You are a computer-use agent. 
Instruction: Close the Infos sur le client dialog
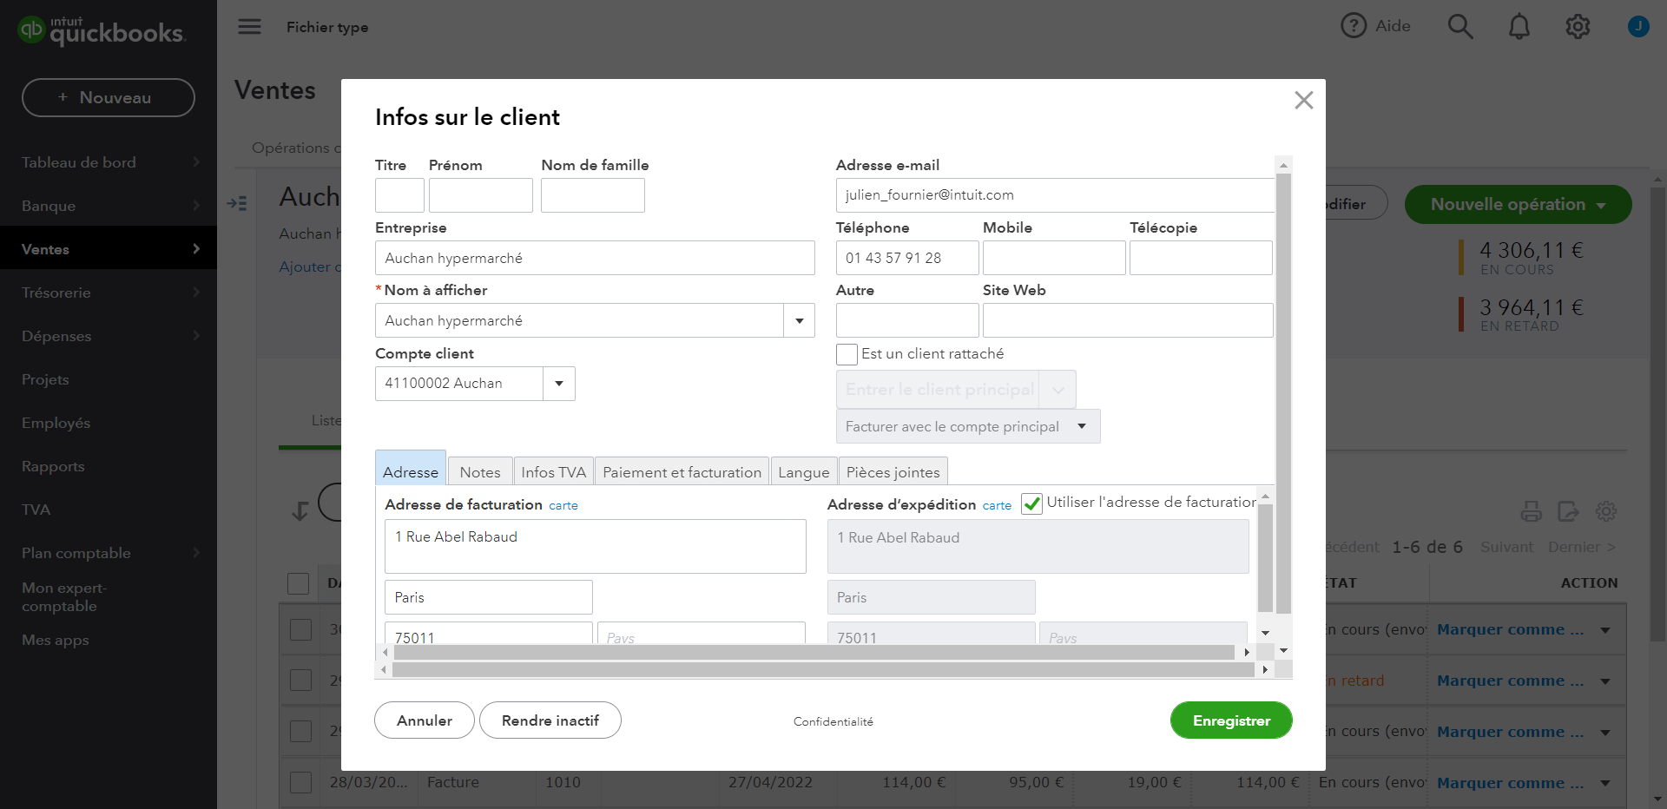point(1303,101)
